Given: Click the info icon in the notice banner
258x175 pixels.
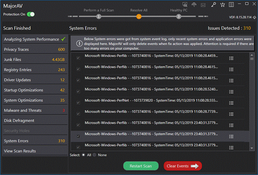Looking at the screenshot, I should [79, 44].
